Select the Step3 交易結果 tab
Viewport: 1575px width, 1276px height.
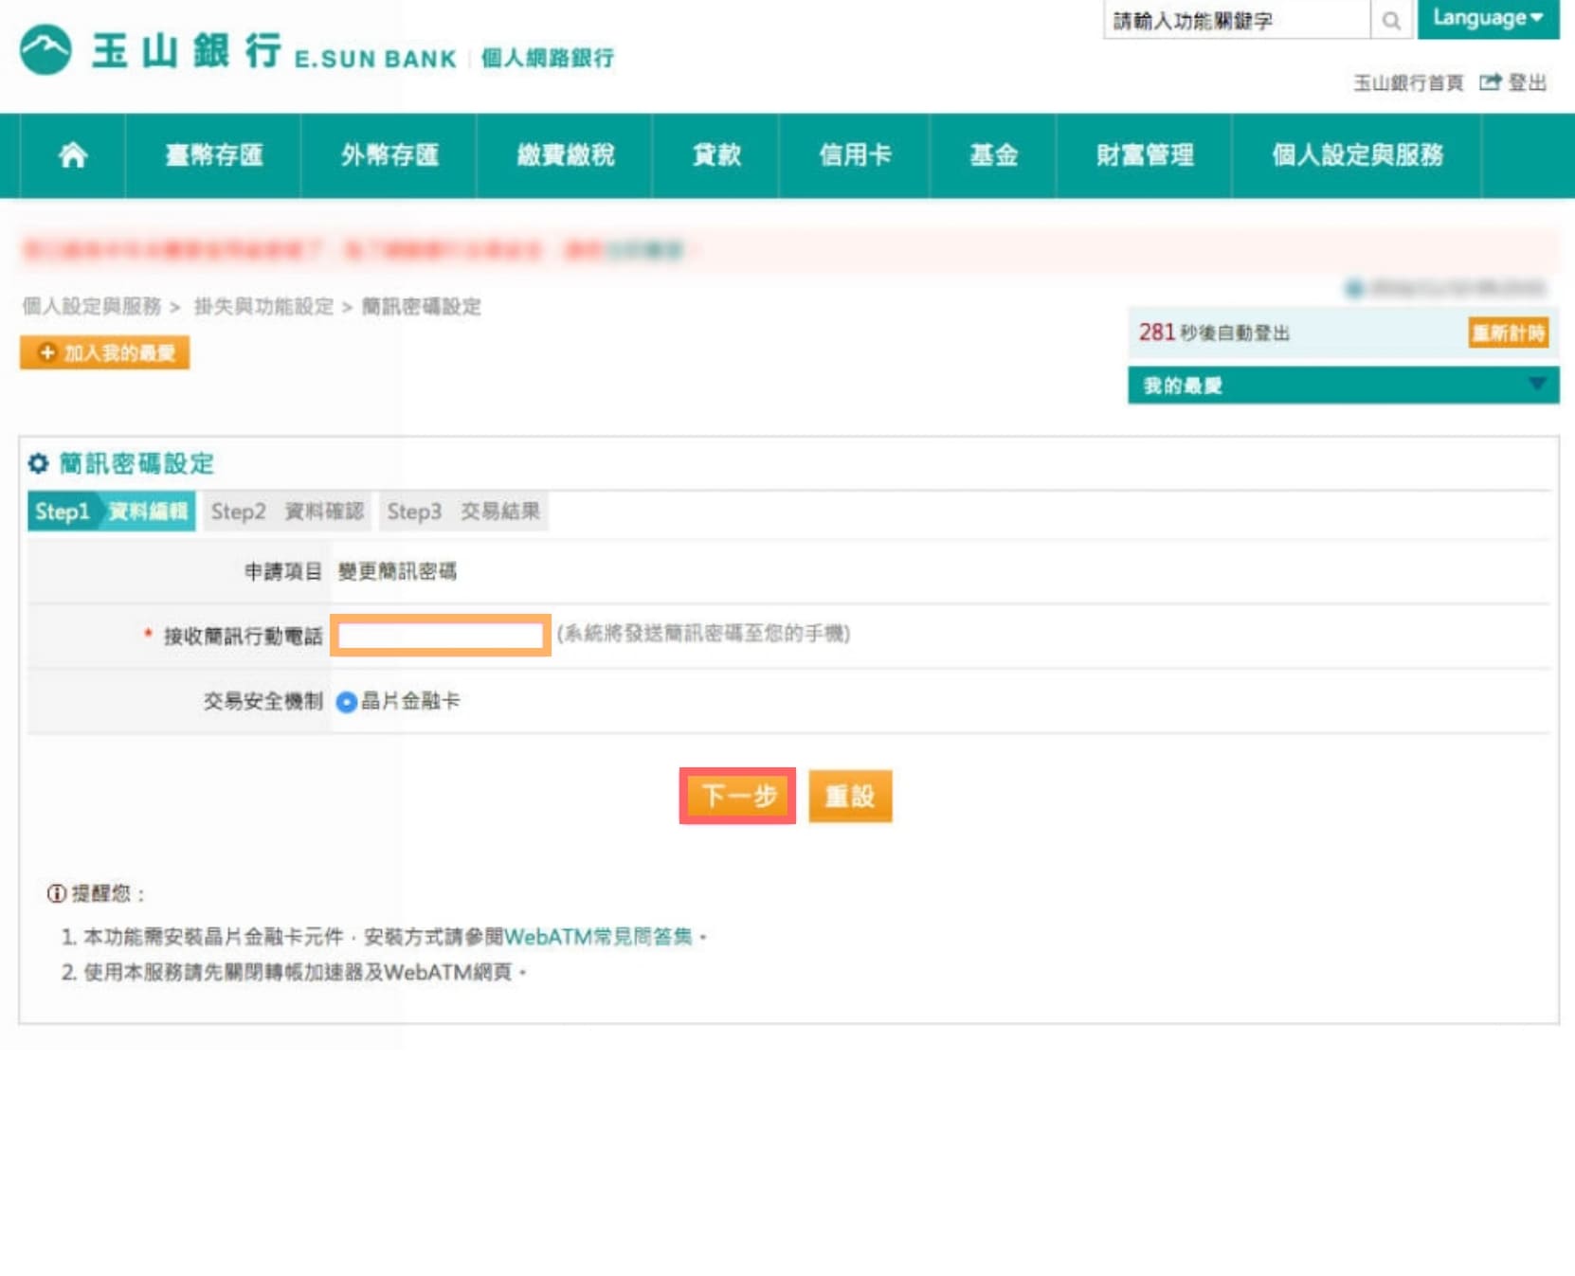tap(462, 512)
